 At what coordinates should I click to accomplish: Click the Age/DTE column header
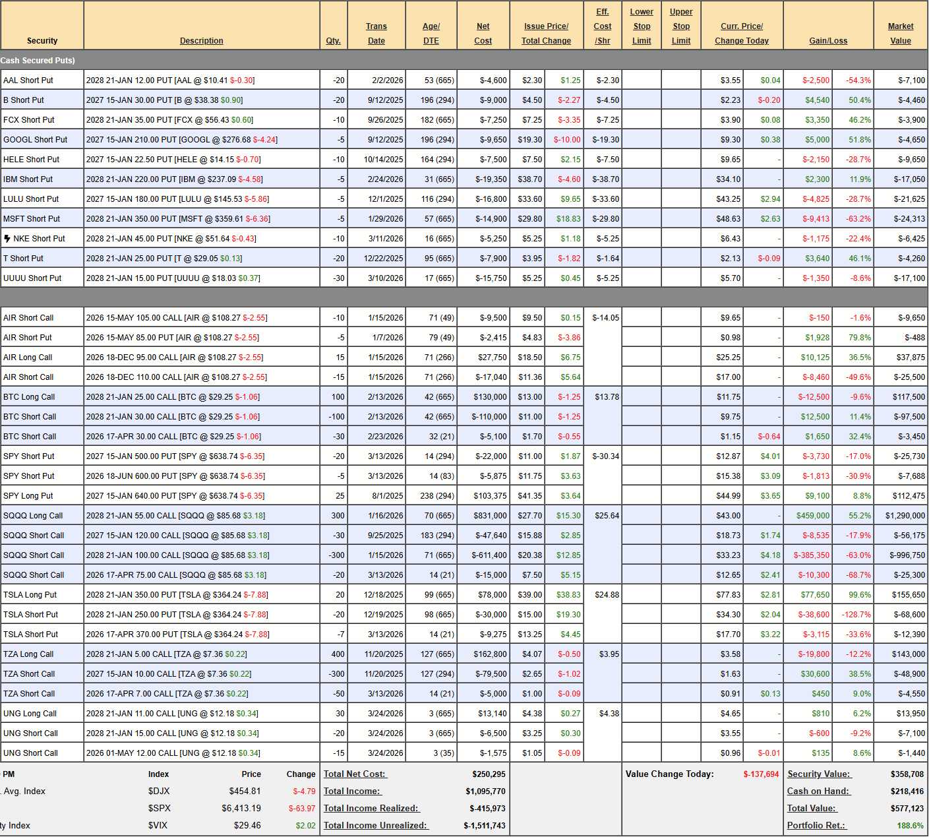click(431, 34)
